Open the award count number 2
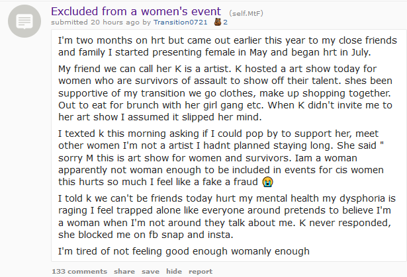 pyautogui.click(x=225, y=22)
